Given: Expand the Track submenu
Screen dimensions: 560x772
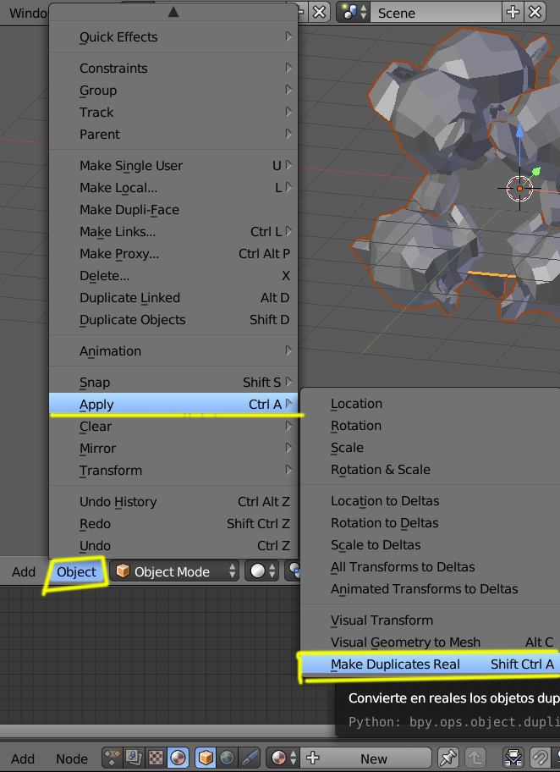Looking at the screenshot, I should click(173, 113).
